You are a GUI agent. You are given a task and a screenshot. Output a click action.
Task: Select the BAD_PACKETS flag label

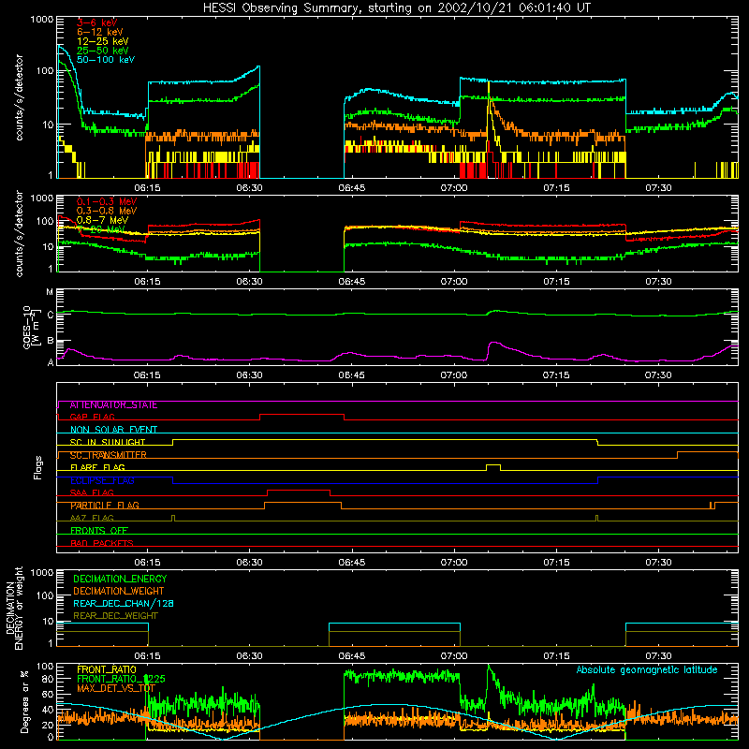click(x=102, y=544)
